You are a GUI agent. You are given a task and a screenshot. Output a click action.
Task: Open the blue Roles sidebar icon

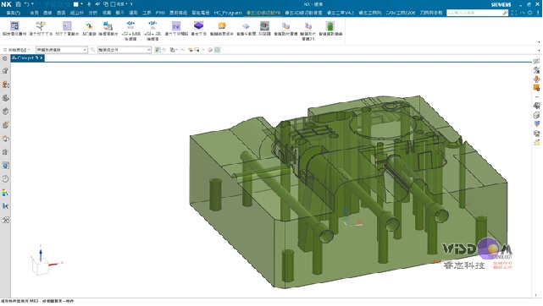5,206
